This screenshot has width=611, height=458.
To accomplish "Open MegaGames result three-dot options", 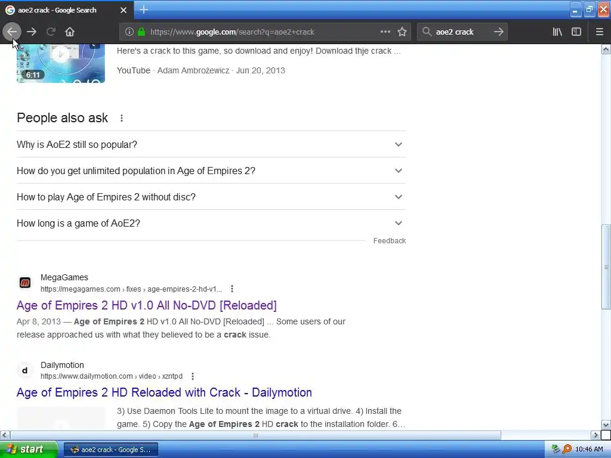I will pos(232,289).
